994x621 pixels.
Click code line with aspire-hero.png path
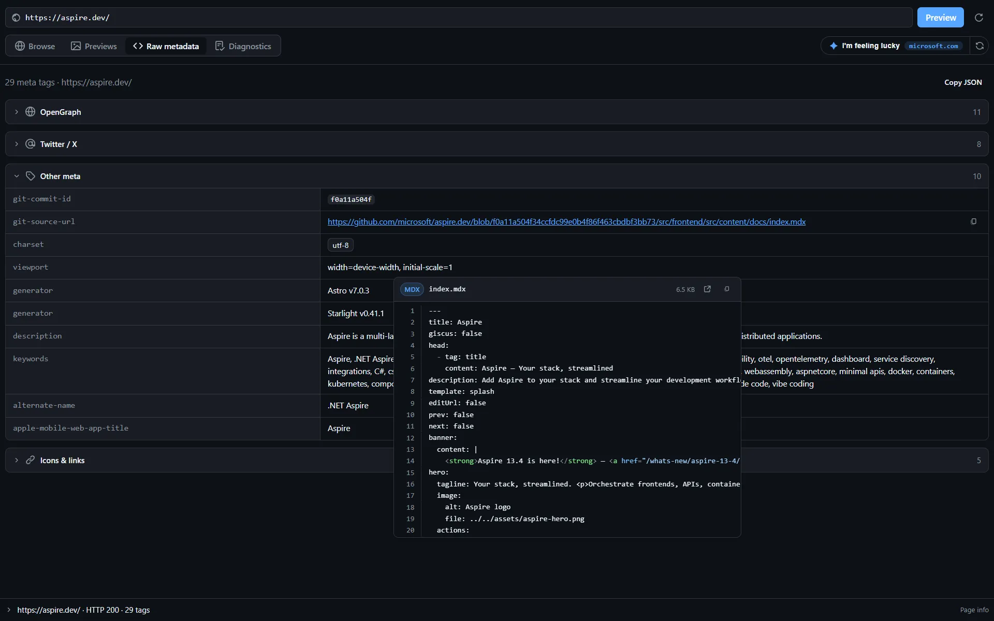tap(515, 519)
